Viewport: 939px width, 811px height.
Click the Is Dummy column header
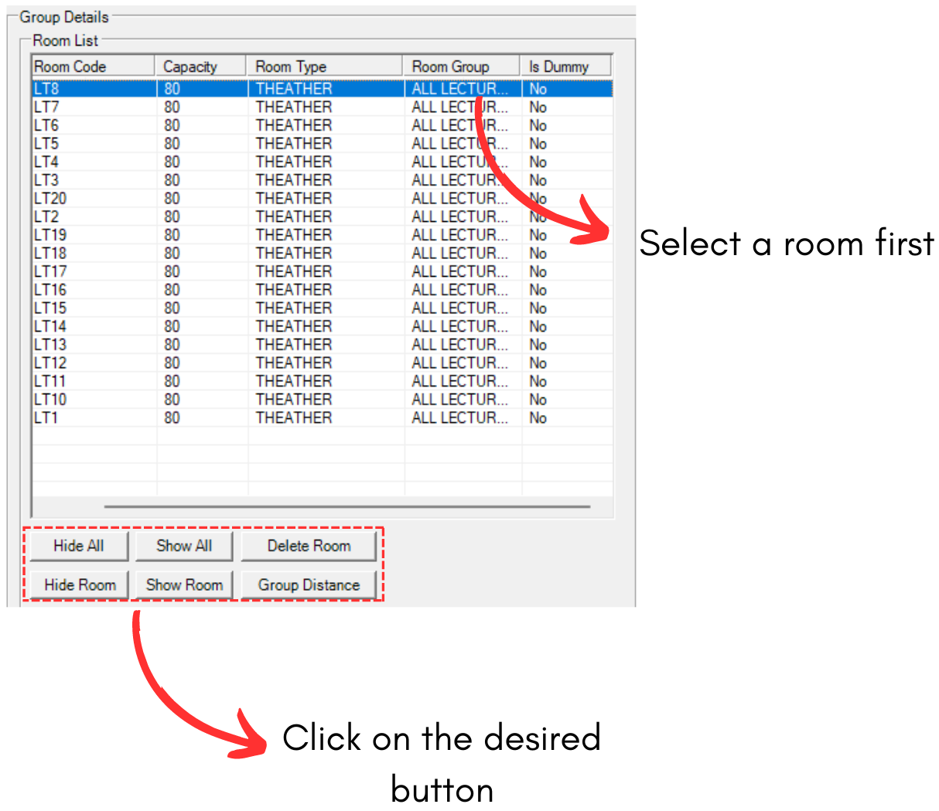pyautogui.click(x=565, y=66)
